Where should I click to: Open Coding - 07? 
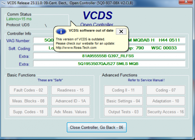pos(166,90)
